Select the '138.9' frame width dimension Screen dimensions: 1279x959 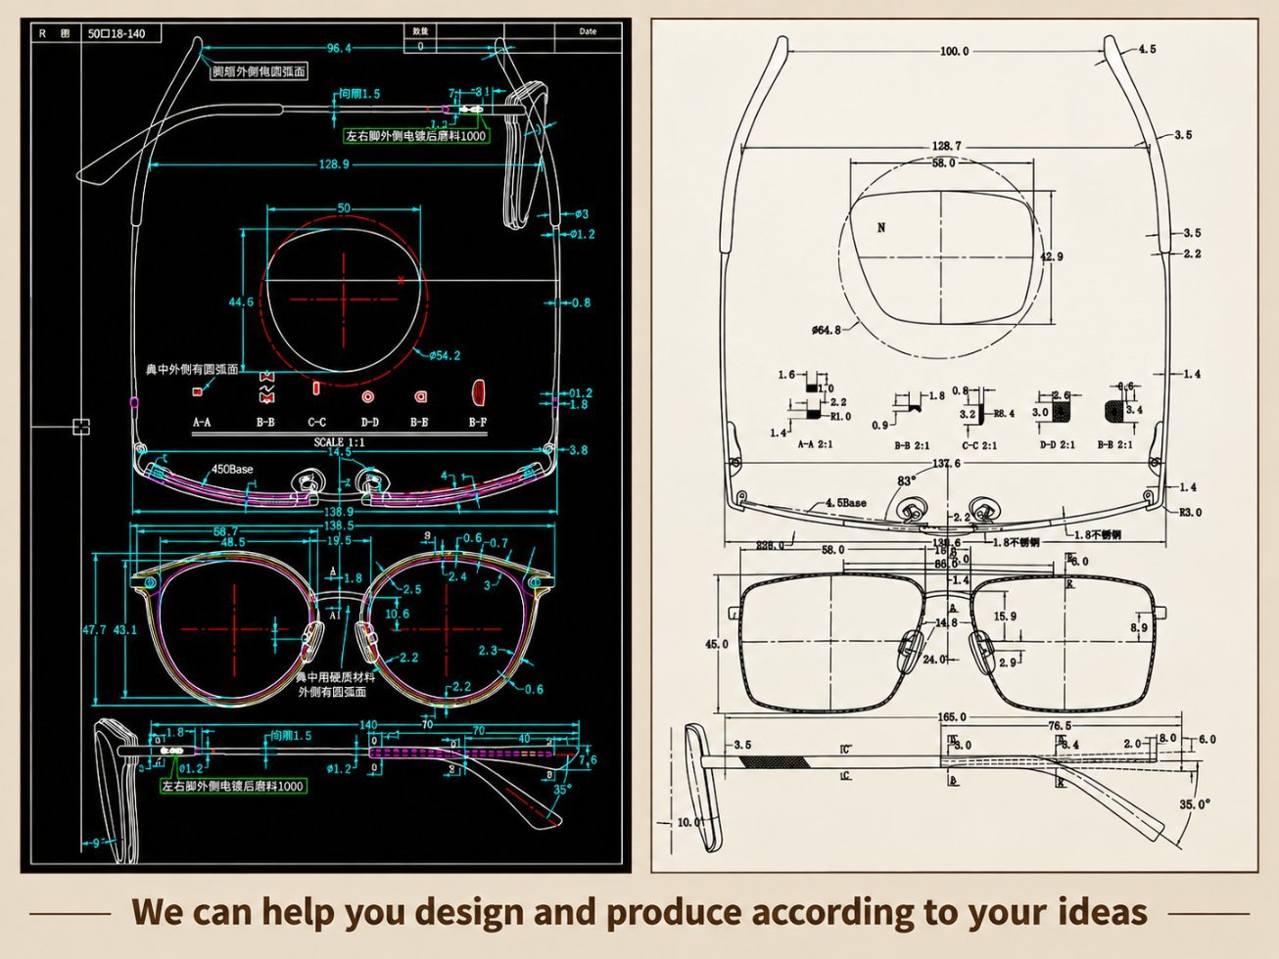coord(338,512)
